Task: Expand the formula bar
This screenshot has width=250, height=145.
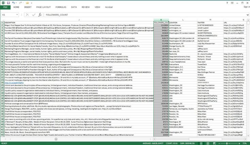Action: point(248,15)
